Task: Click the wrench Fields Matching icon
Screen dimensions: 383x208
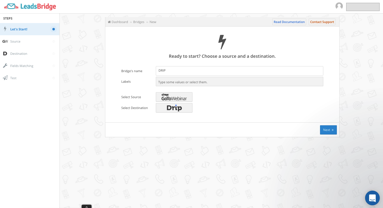Action: coord(5,66)
